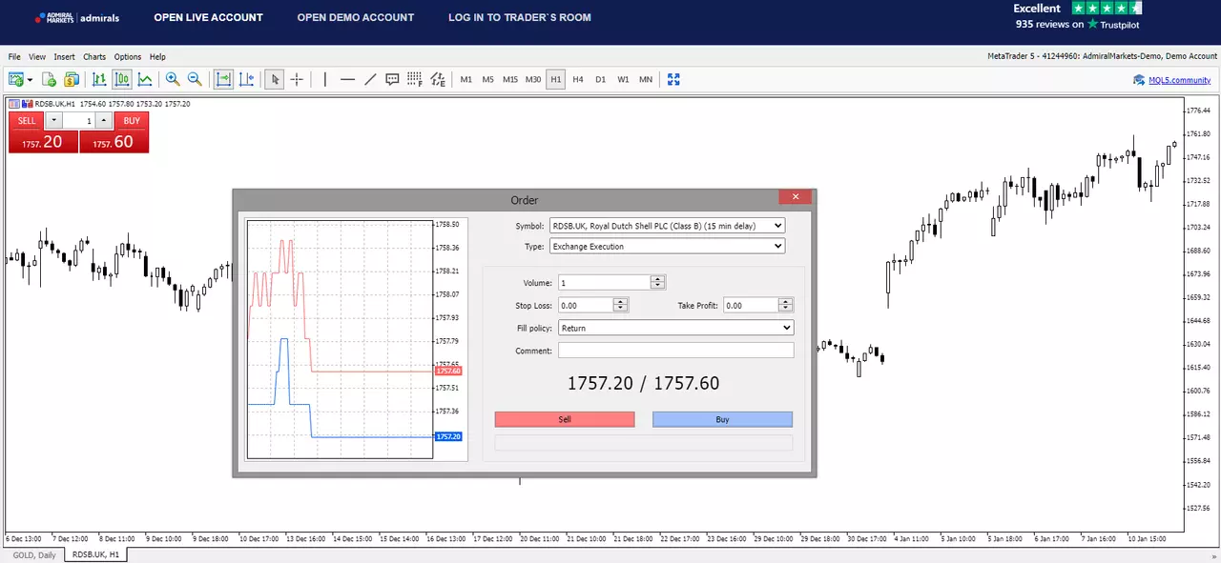This screenshot has height=563, width=1221.
Task: Switch to the GOLD, Daily chart tab
Action: (34, 554)
